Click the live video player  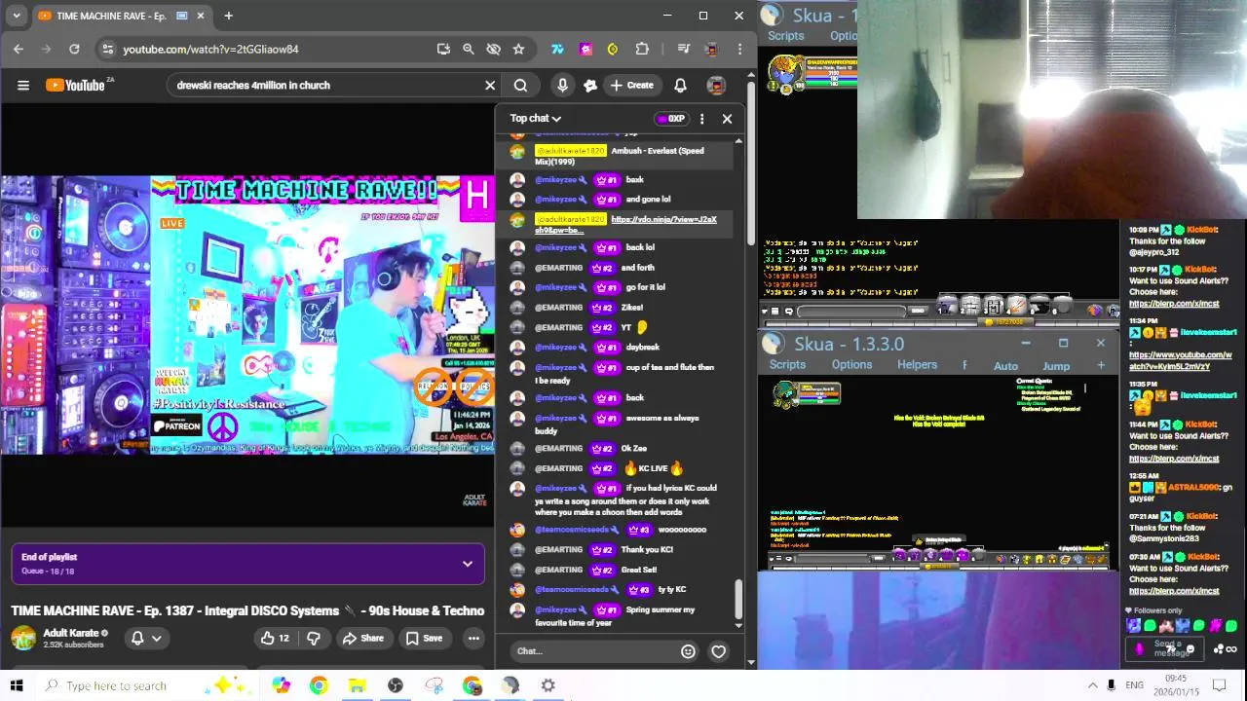pyautogui.click(x=247, y=314)
